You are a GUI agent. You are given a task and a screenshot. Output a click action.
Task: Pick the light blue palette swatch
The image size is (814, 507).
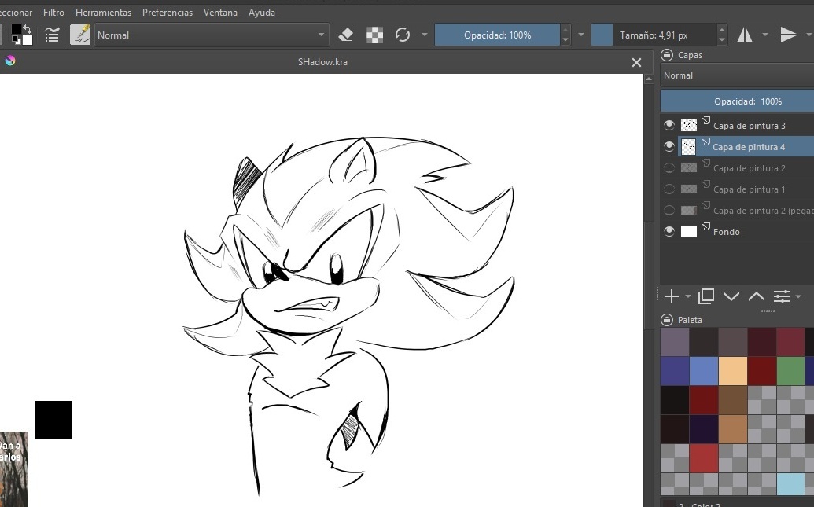point(703,370)
